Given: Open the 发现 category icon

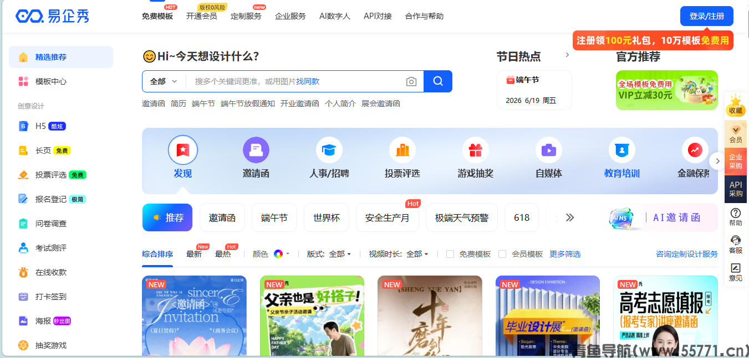Looking at the screenshot, I should click(183, 150).
